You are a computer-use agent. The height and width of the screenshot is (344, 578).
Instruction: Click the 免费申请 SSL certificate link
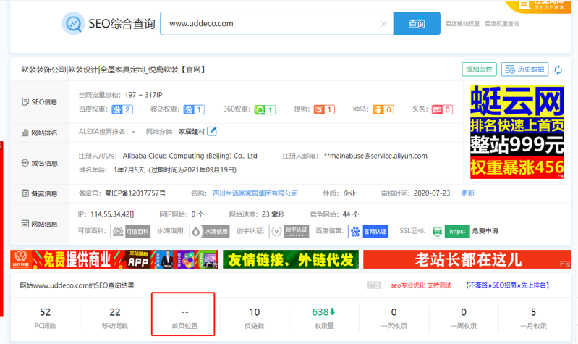tap(484, 231)
